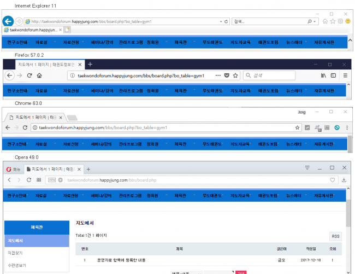The height and width of the screenshot is (274, 355).
Task: Open 연구소안내 menu in Internet Explorer
Action: pyautogui.click(x=17, y=42)
